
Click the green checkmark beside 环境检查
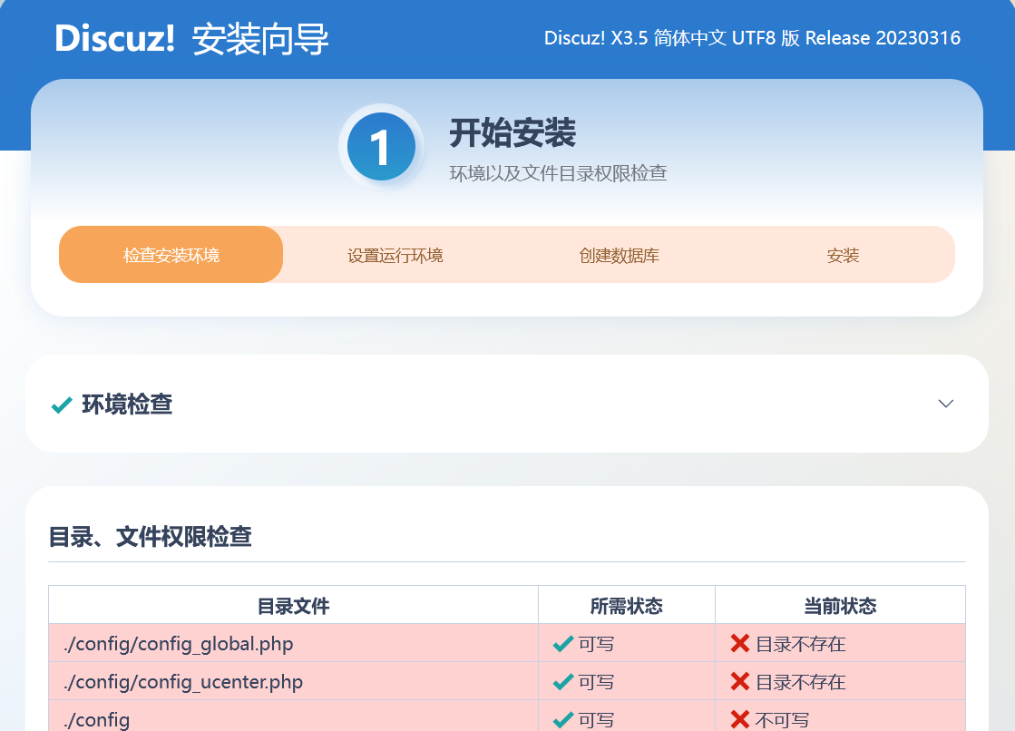pyautogui.click(x=62, y=404)
